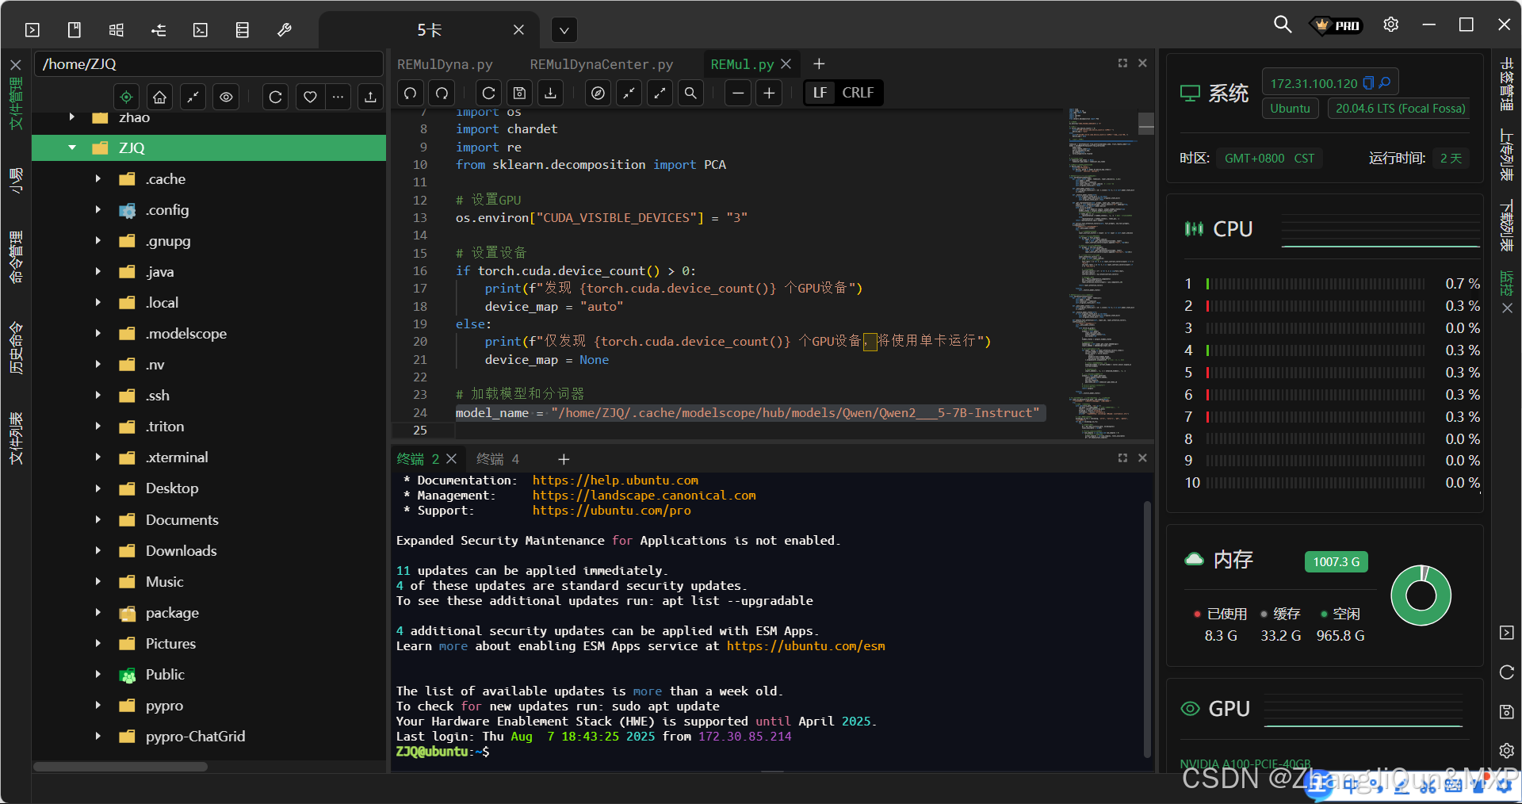Go to home directory in file manager
The height and width of the screenshot is (804, 1522).
click(159, 97)
